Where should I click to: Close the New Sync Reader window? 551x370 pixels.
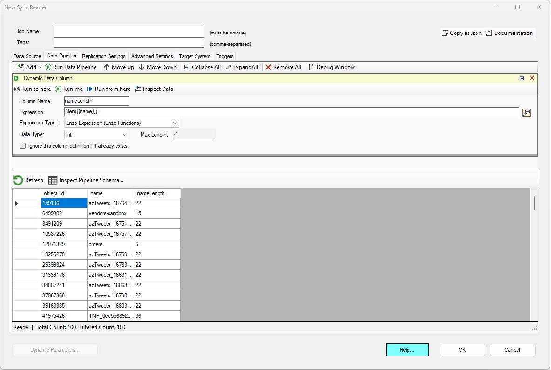point(539,7)
